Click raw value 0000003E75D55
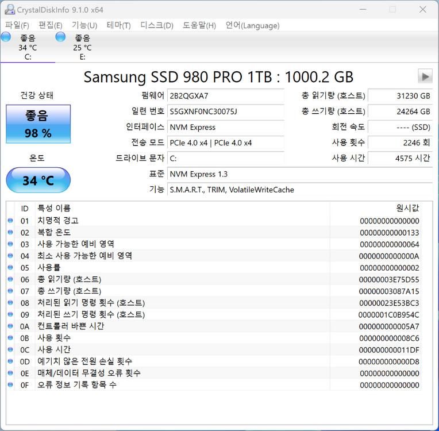This screenshot has height=431, width=439. point(389,280)
